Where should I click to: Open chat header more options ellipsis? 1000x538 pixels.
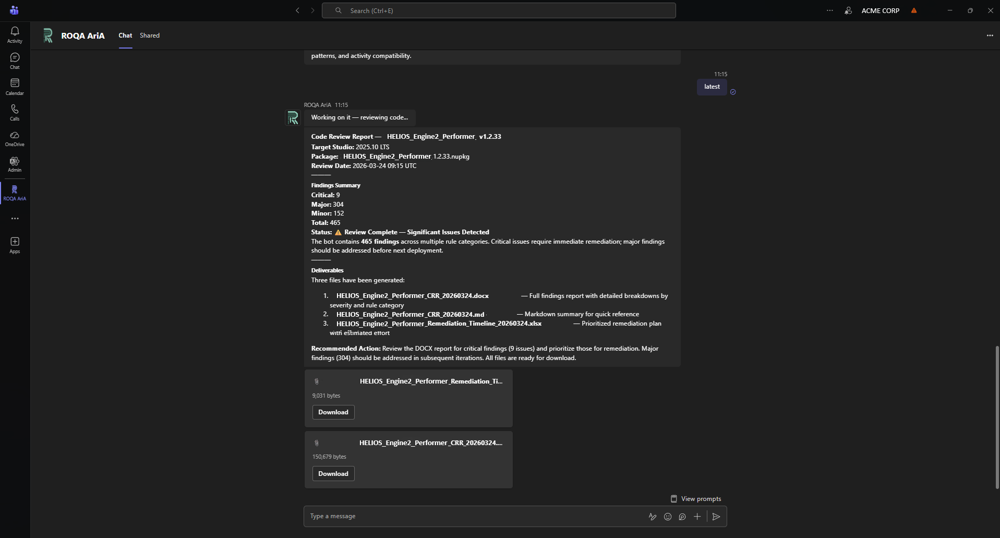[990, 35]
